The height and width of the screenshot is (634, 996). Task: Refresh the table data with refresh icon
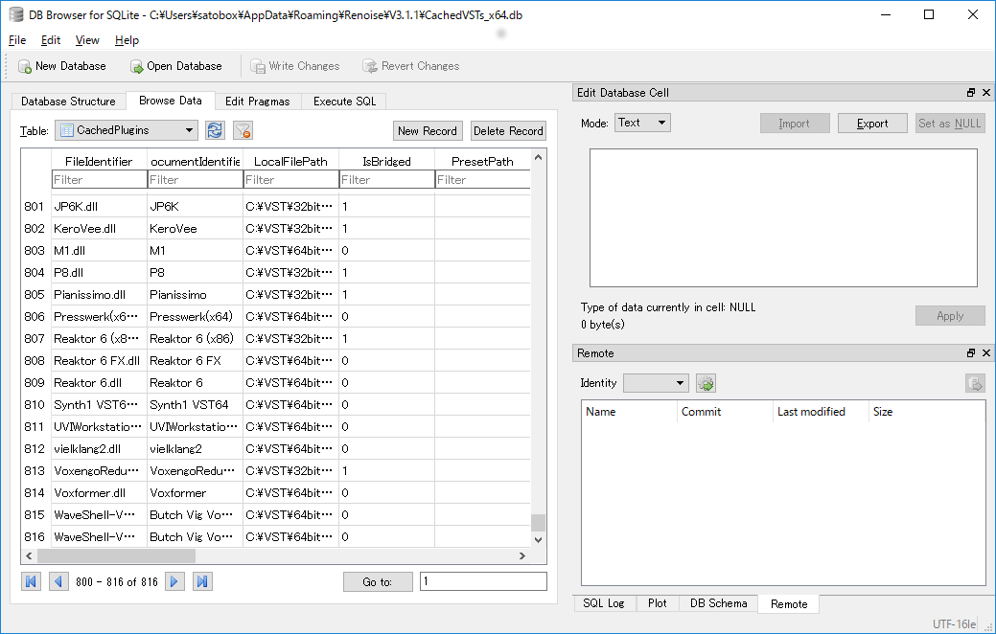(x=215, y=131)
